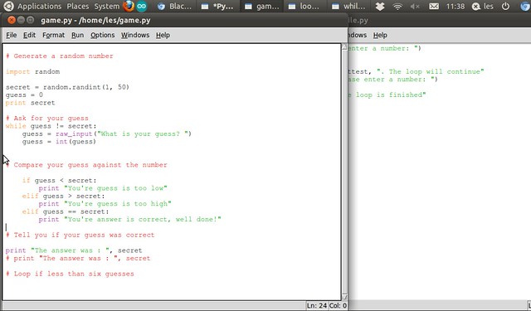Click the 'Col: 0' status bar entry
Screen dimensions: 531x311
click(x=338, y=305)
